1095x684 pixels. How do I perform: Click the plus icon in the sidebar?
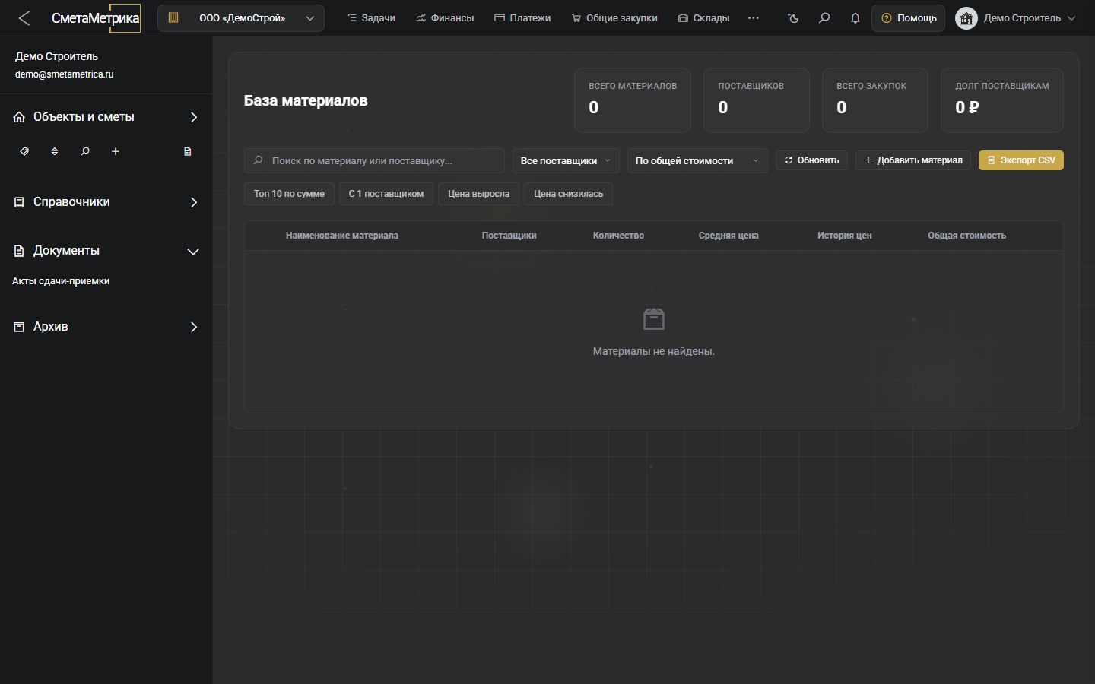click(x=116, y=151)
